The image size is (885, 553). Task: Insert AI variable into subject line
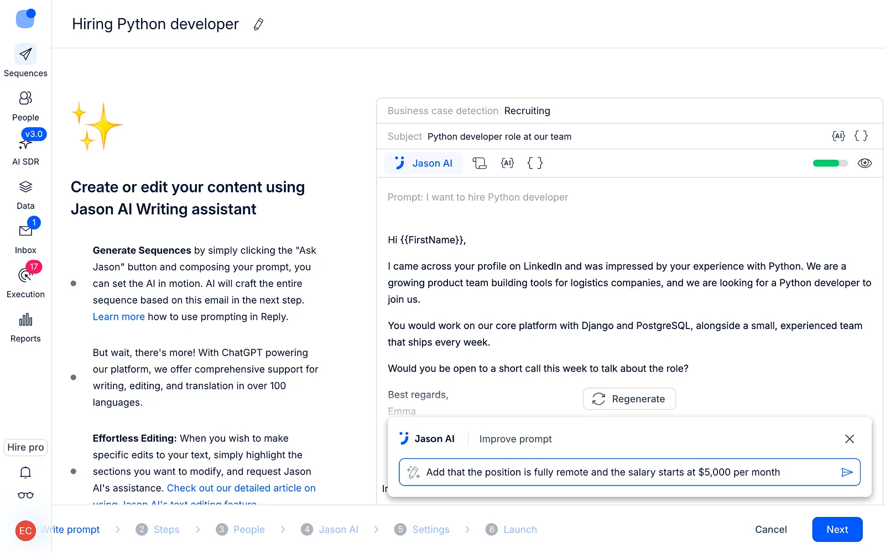click(839, 136)
